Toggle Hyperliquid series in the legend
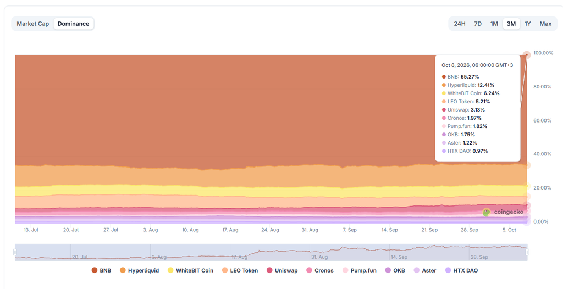 tap(139, 270)
